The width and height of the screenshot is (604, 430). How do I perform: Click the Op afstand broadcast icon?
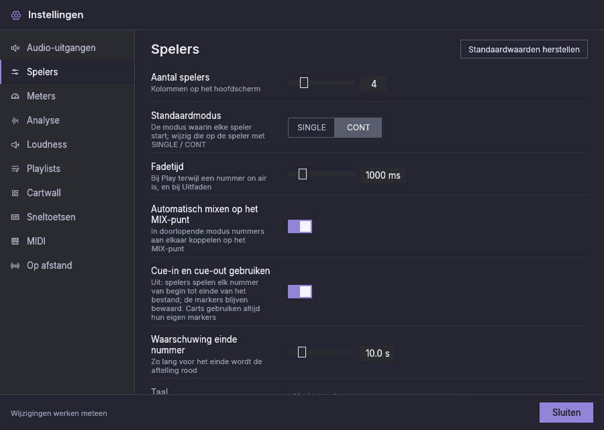click(15, 265)
